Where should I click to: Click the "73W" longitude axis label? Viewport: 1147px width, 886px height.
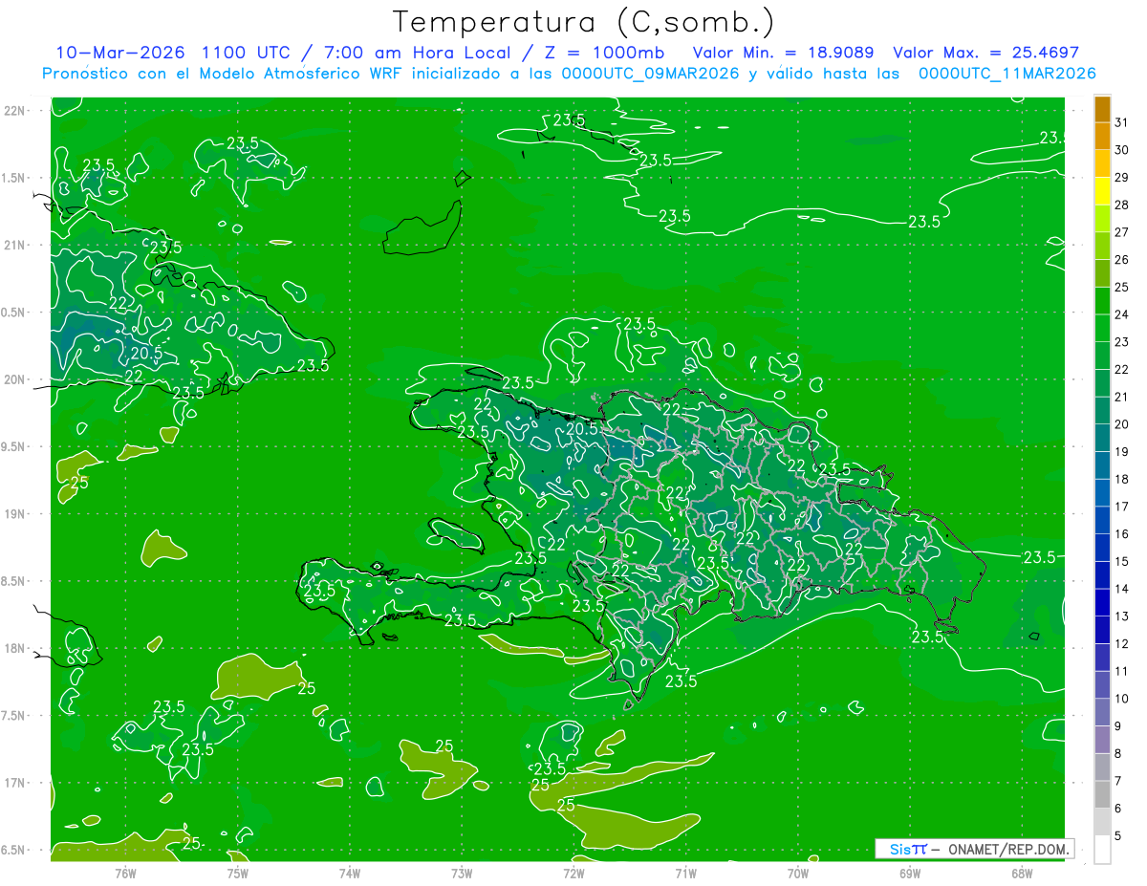point(462,873)
